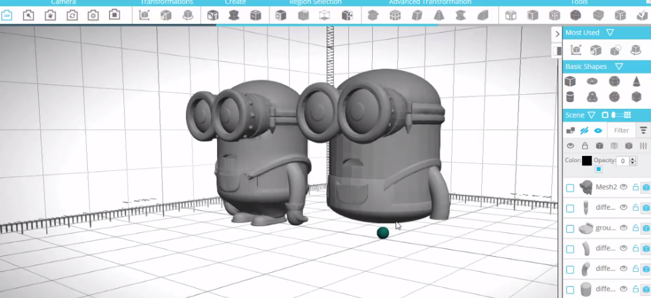Select Move tool in Transformations toolbar group
Image resolution: width=651 pixels, height=298 pixels.
click(144, 16)
